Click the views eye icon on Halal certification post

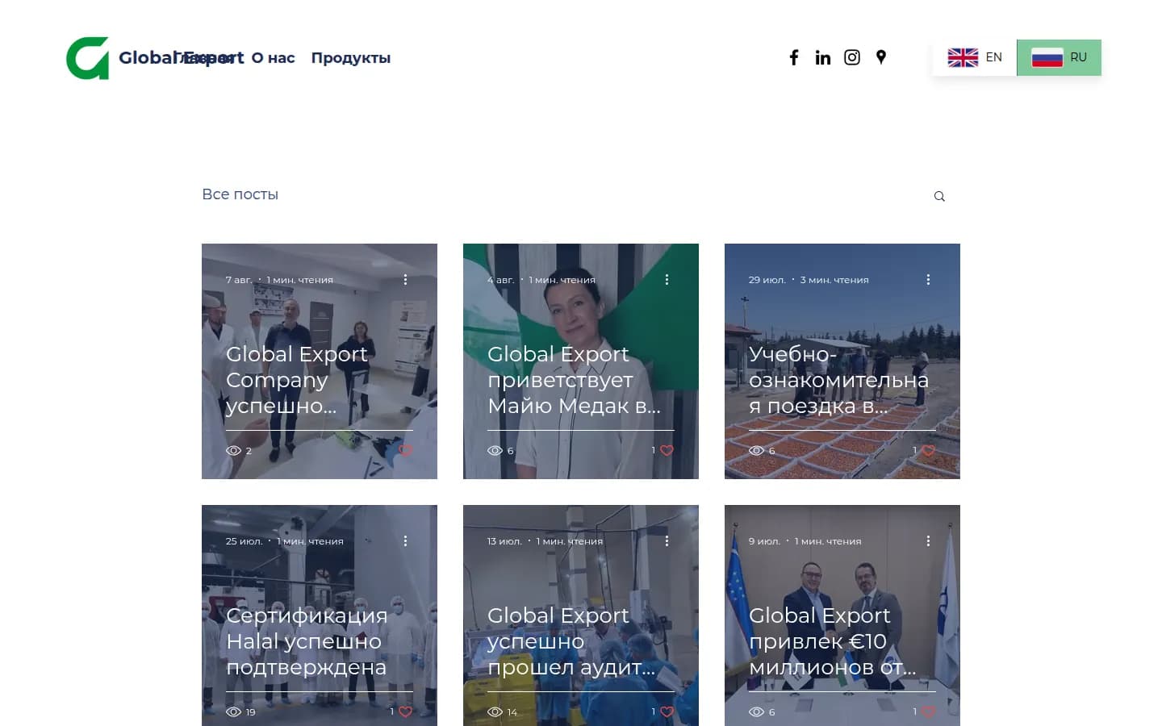pos(234,711)
